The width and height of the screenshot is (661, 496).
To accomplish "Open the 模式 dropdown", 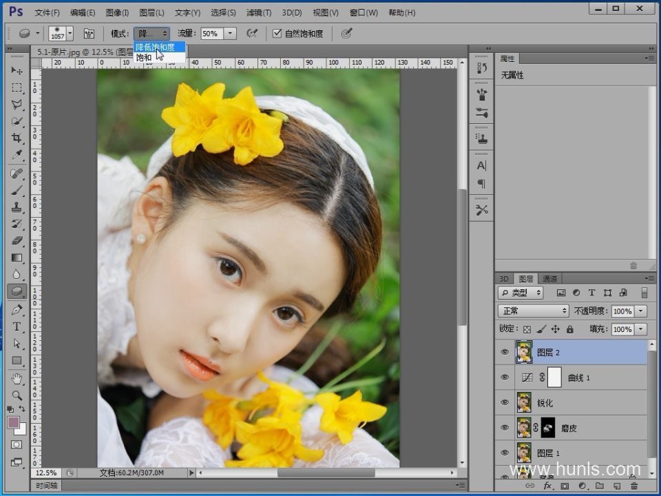I will (x=151, y=33).
